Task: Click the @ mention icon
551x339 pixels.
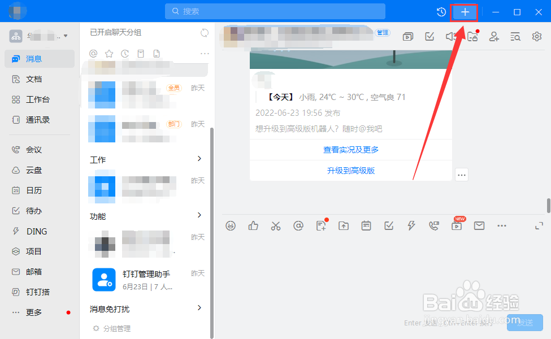Action: click(x=298, y=225)
